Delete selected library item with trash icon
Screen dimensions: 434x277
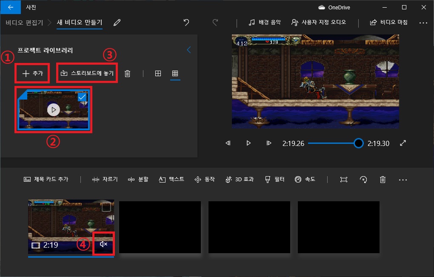coord(127,73)
